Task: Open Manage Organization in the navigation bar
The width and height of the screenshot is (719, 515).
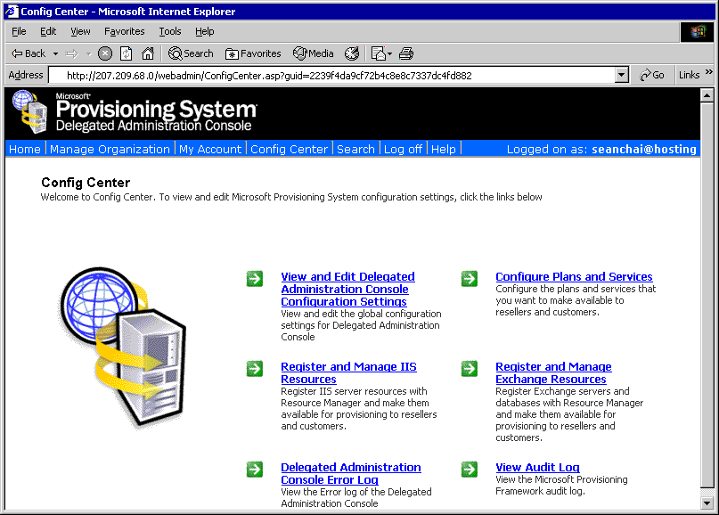Action: coord(110,149)
